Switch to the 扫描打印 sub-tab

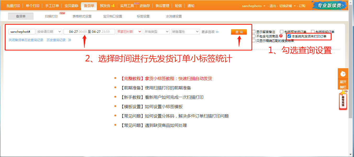(52, 16)
